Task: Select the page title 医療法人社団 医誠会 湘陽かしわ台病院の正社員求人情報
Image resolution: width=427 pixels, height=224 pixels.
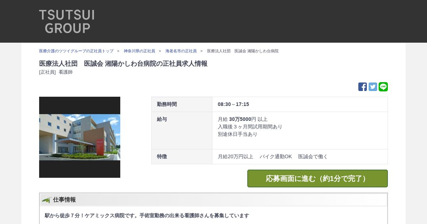Action: point(123,64)
